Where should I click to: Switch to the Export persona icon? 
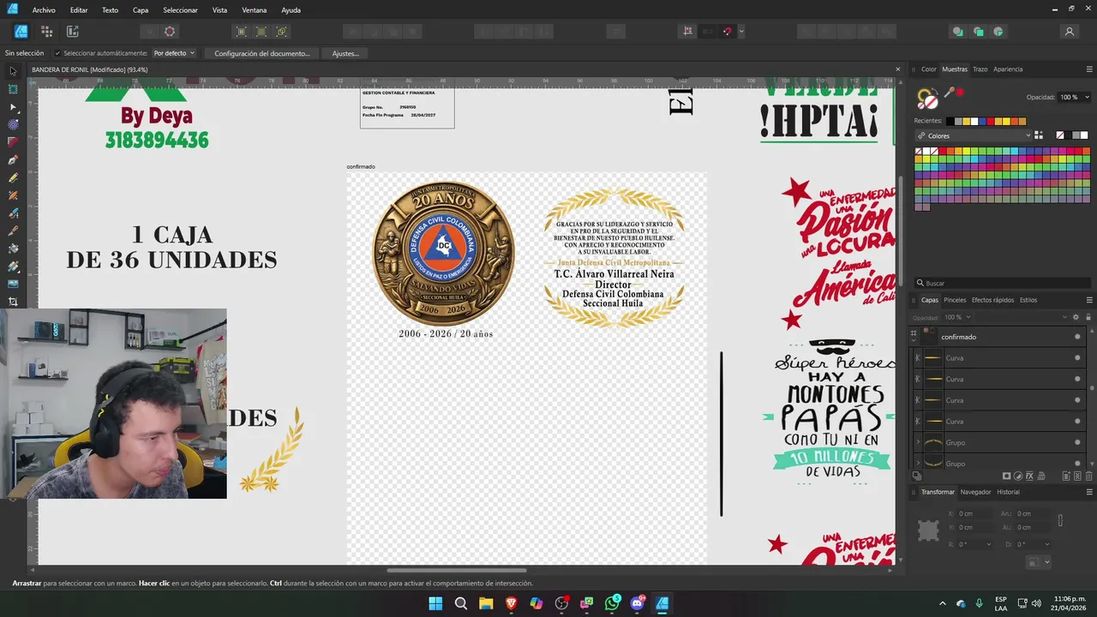click(72, 32)
